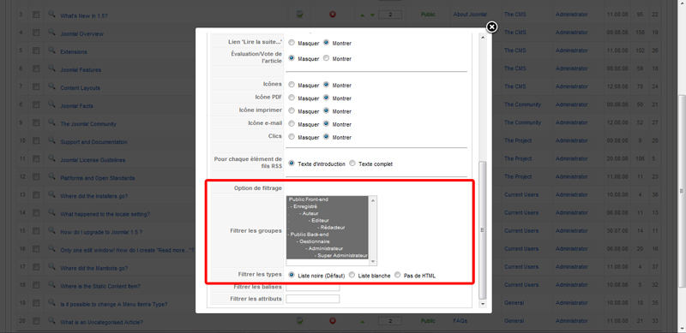This screenshot has width=686, height=333.
Task: Click green move-up arrow in row 20
Action: (362, 322)
